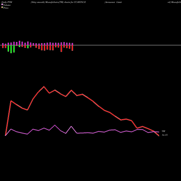
Task: Click the Price legend color swatch
Action: point(2,8)
